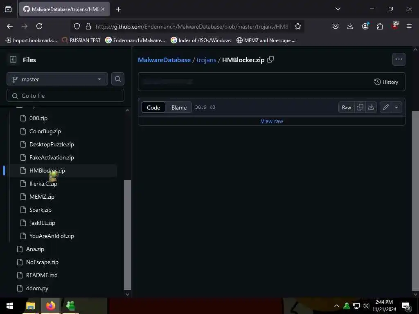List all tabs dropdown chevron
Image resolution: width=419 pixels, height=314 pixels.
point(338,9)
